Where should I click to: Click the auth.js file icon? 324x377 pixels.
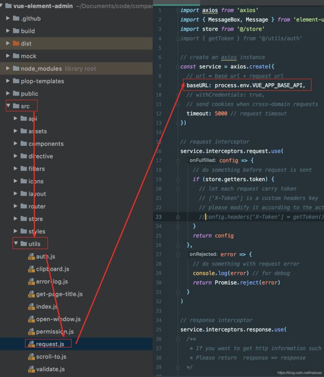(x=31, y=256)
